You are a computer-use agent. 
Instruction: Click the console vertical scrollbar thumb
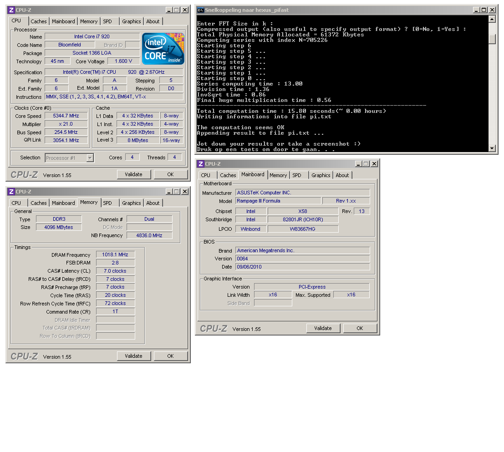[492, 39]
